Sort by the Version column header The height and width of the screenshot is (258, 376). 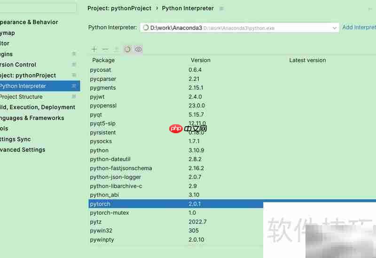click(201, 60)
